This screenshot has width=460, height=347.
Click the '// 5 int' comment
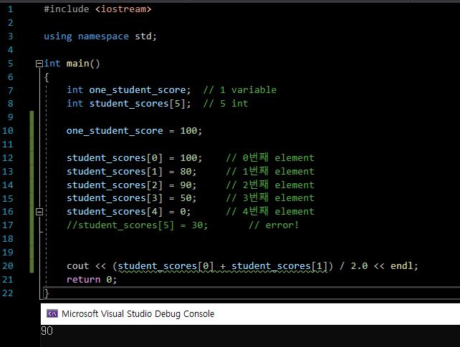[x=226, y=103]
